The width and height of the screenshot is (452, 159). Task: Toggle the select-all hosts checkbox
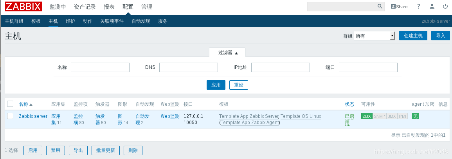11,104
